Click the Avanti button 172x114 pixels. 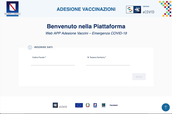tap(139, 77)
